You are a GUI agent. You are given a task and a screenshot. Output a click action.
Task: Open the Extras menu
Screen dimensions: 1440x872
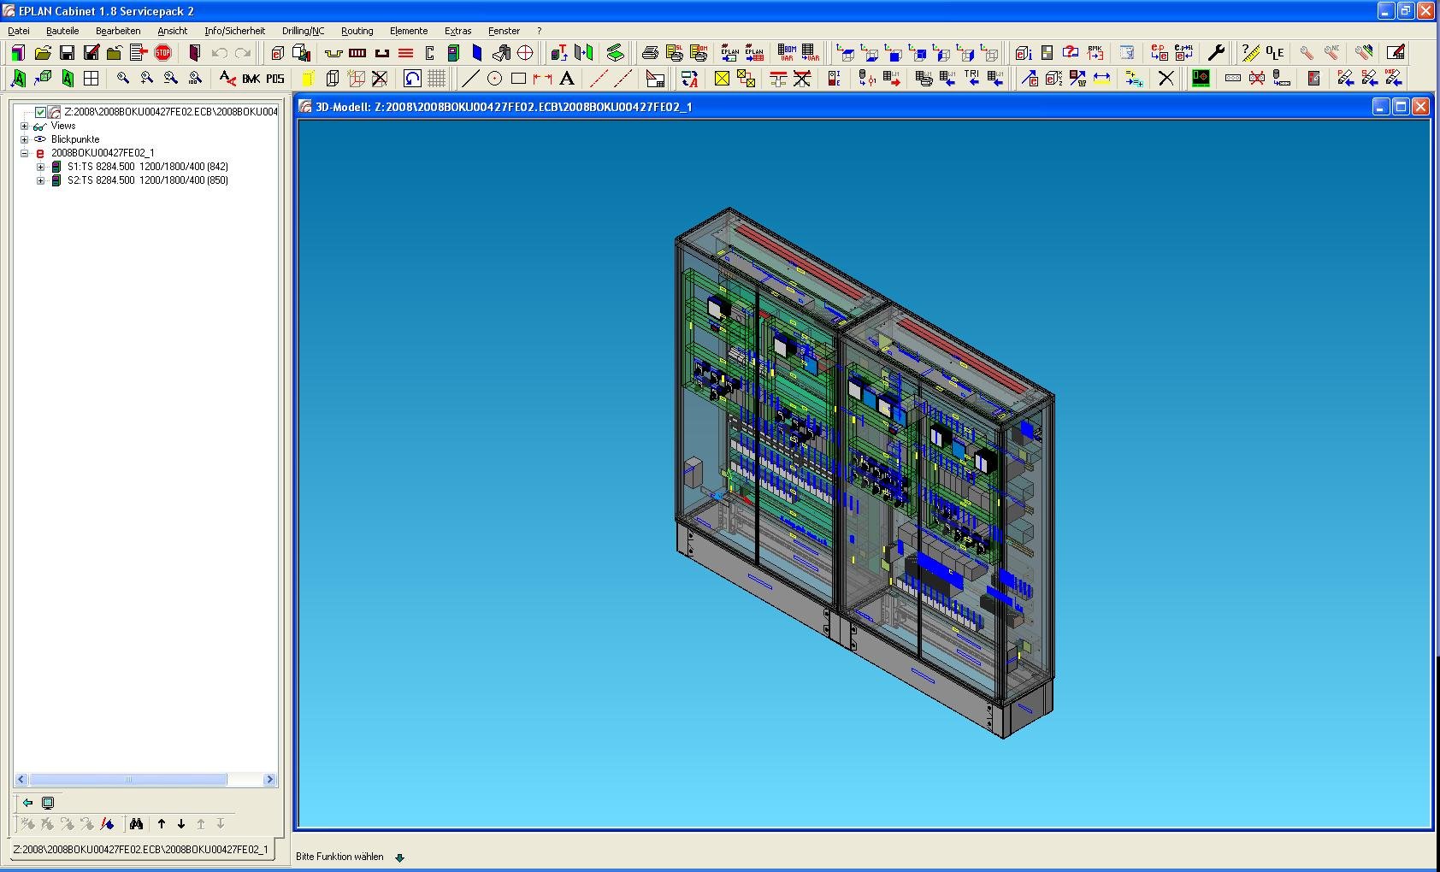click(457, 31)
